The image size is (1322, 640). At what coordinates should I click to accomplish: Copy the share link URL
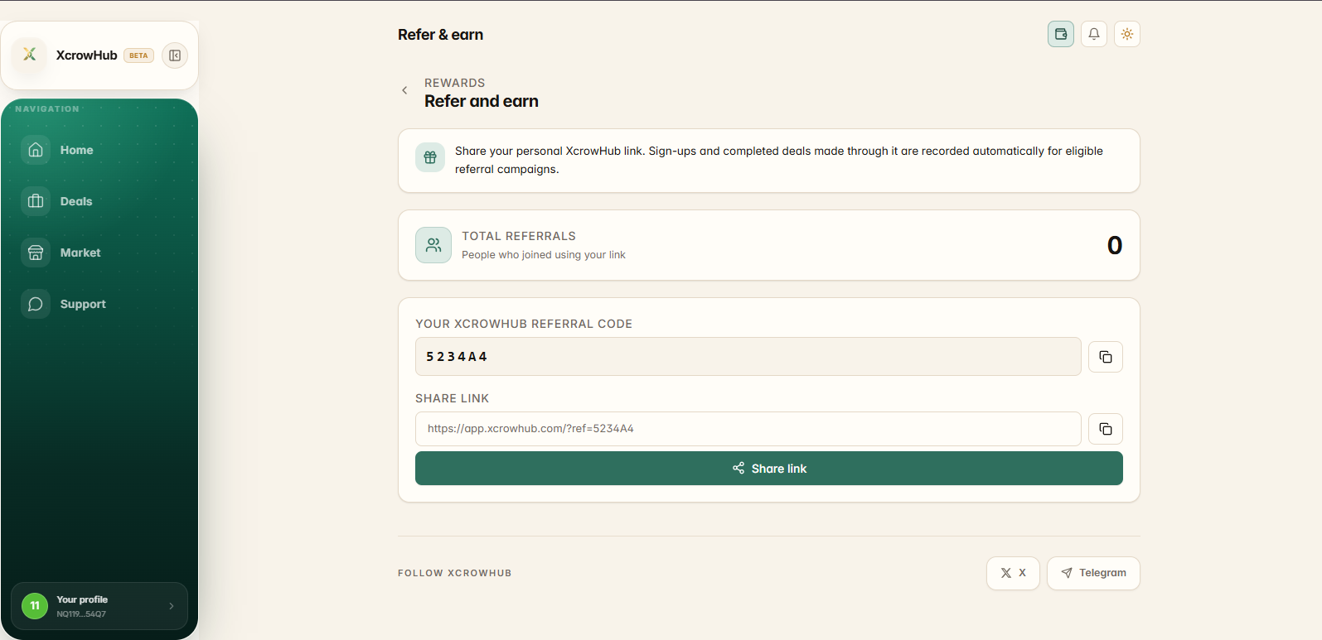[x=1106, y=429]
